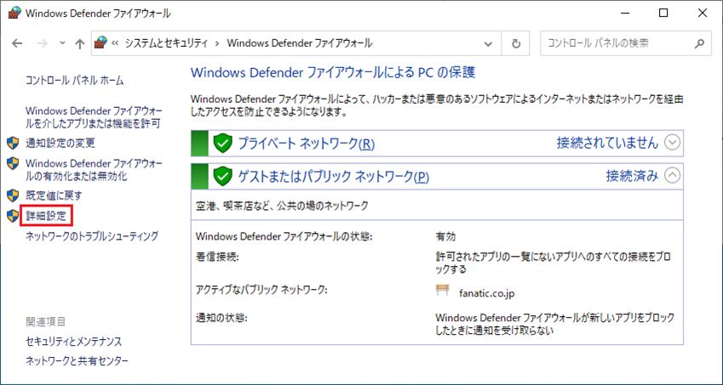Expand the プライベート ネットワーク section chevron
The width and height of the screenshot is (723, 385).
(672, 143)
